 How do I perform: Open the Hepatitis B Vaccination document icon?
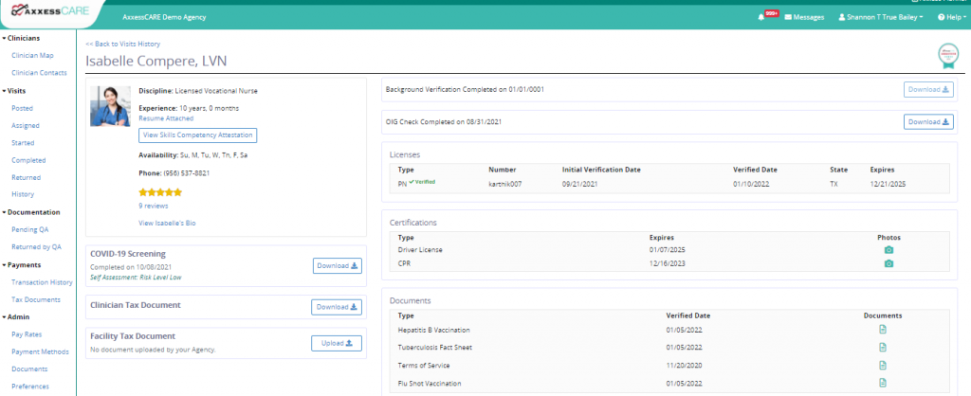coord(883,330)
